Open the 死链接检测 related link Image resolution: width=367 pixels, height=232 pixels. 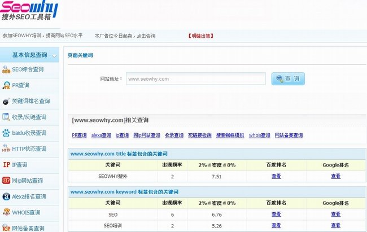point(200,135)
